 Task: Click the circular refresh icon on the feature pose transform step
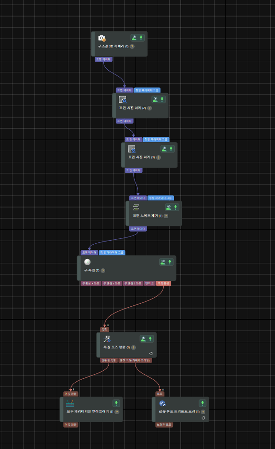tap(151, 354)
